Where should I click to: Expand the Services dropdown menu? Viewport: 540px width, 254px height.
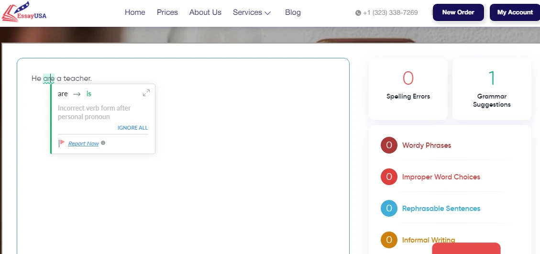click(252, 12)
